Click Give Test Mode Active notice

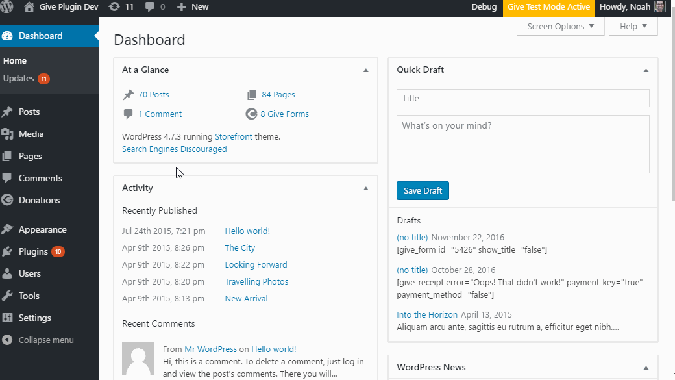(x=548, y=7)
